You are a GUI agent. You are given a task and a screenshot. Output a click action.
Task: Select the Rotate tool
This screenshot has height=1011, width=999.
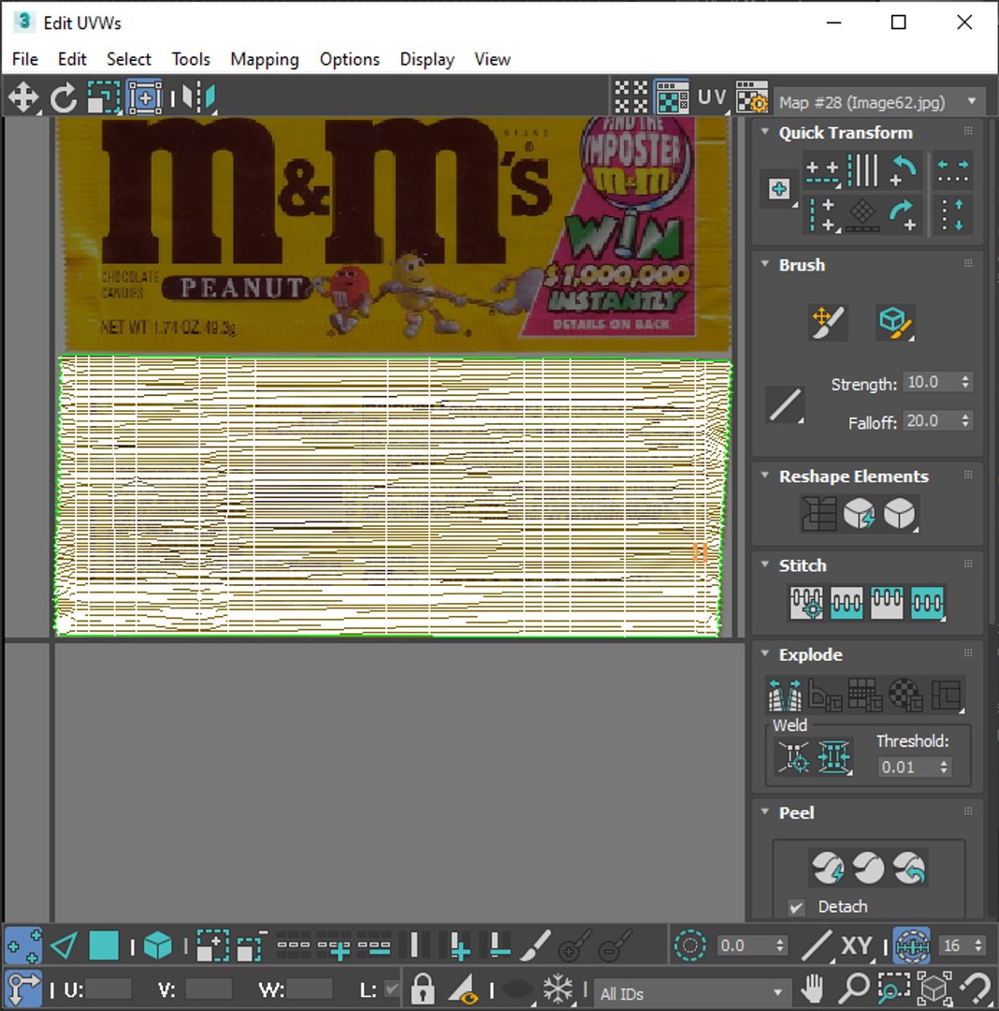point(63,98)
